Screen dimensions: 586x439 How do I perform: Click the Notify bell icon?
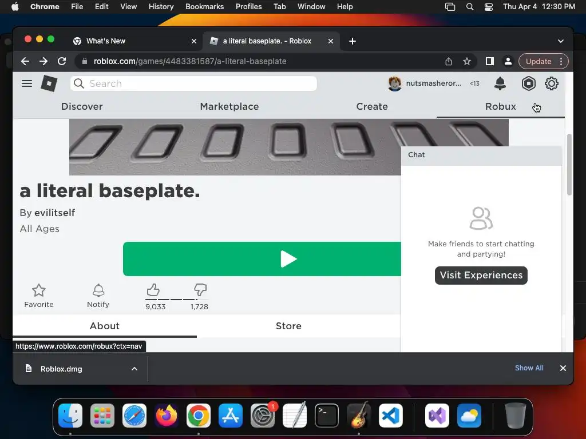point(98,290)
